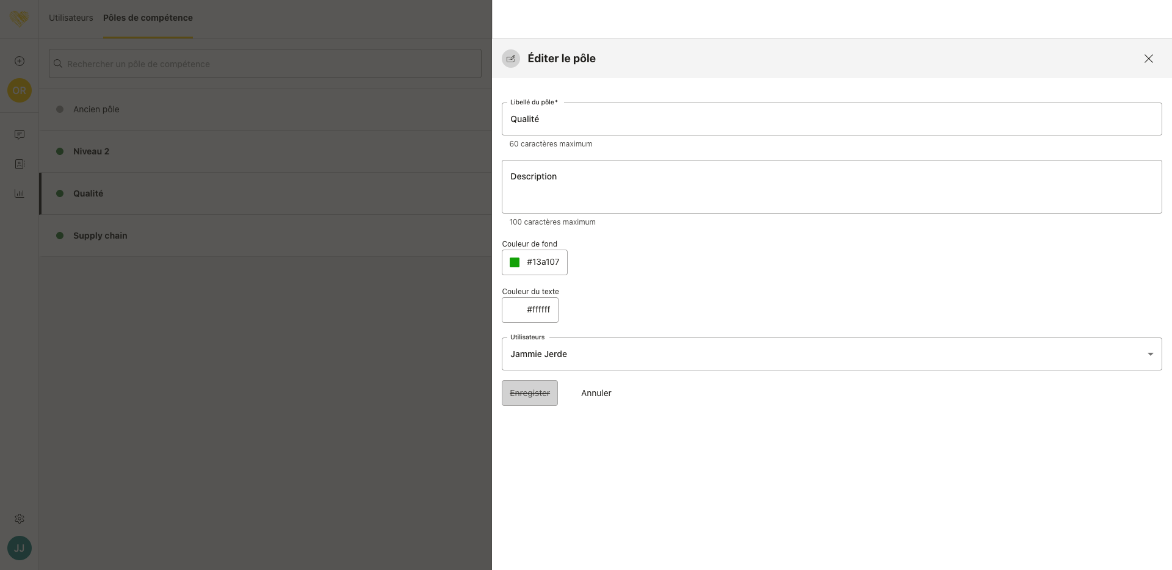Open the chat messages sidebar icon
Image resolution: width=1172 pixels, height=570 pixels.
tap(20, 134)
